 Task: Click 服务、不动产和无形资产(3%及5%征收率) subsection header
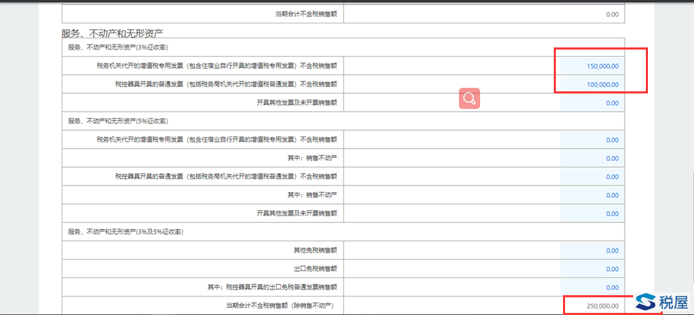(126, 232)
